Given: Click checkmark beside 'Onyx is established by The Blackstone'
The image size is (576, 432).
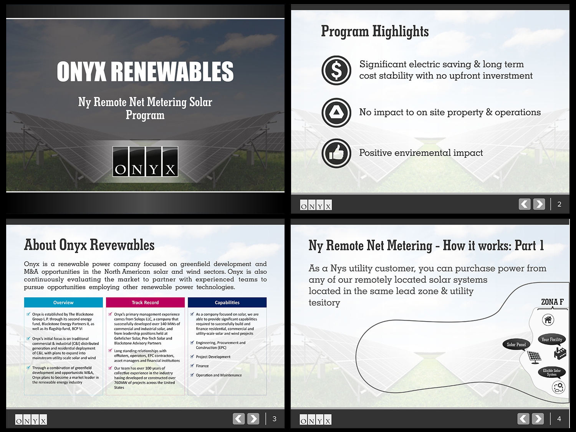Looking at the screenshot, I should (x=28, y=314).
